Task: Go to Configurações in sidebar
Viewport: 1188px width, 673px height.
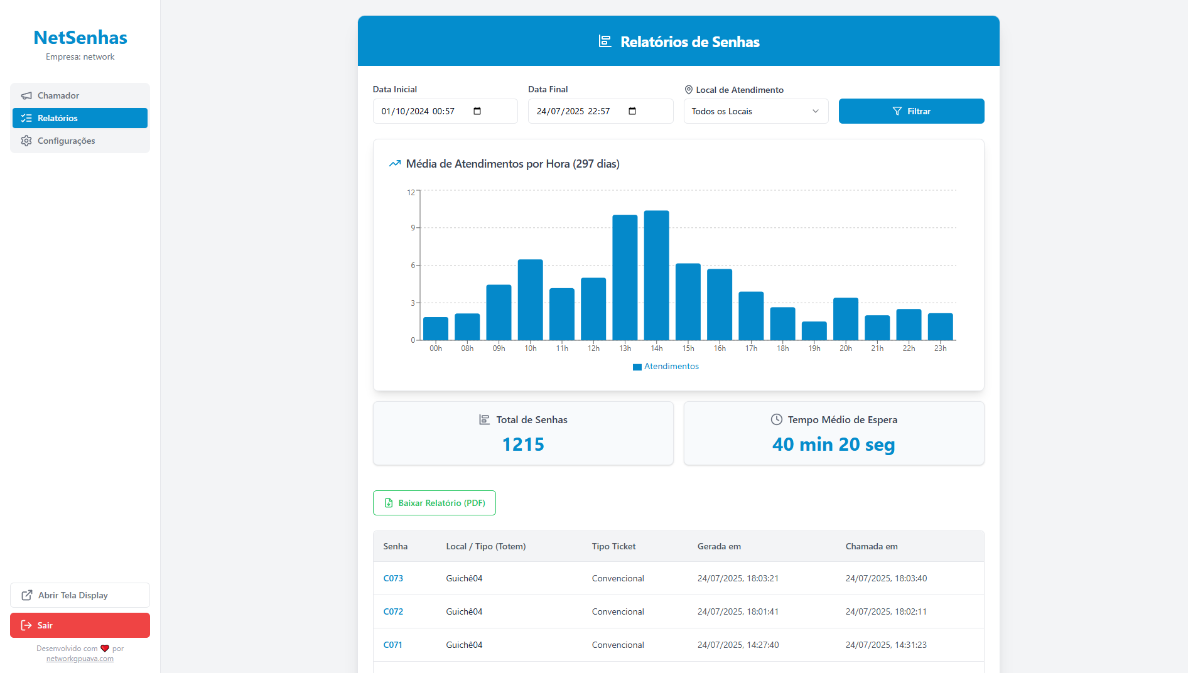Action: tap(80, 141)
